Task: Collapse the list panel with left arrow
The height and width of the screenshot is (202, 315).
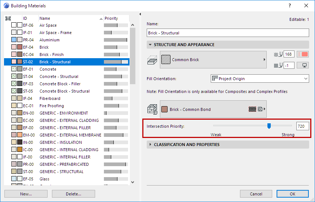Action: point(140,14)
